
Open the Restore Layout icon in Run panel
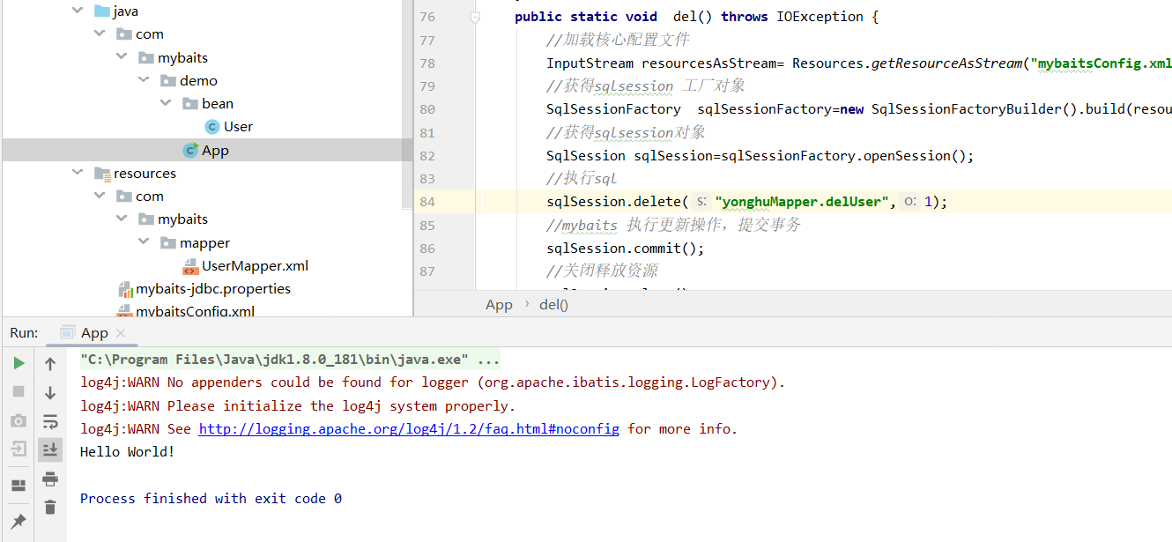pos(19,486)
